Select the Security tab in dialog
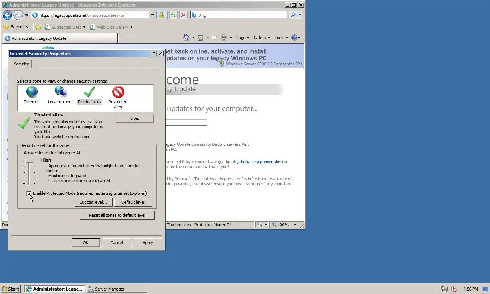The width and height of the screenshot is (490, 294). click(x=21, y=64)
